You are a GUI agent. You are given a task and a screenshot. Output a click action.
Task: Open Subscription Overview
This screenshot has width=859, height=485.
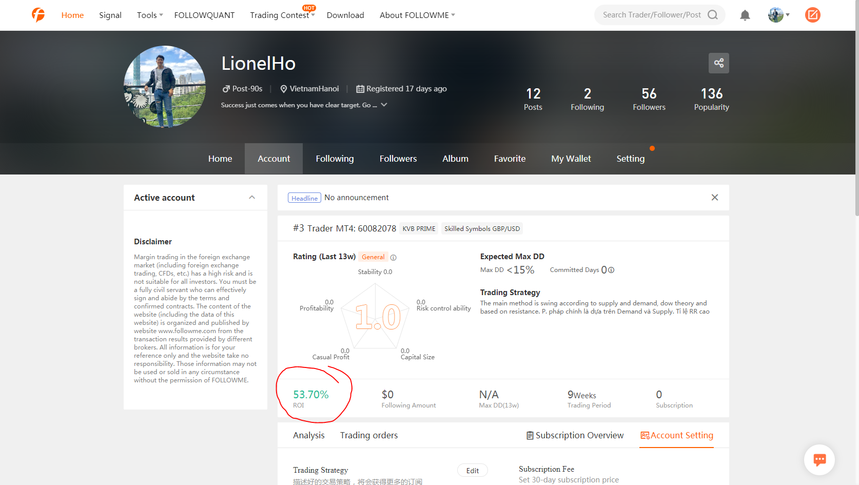click(575, 435)
